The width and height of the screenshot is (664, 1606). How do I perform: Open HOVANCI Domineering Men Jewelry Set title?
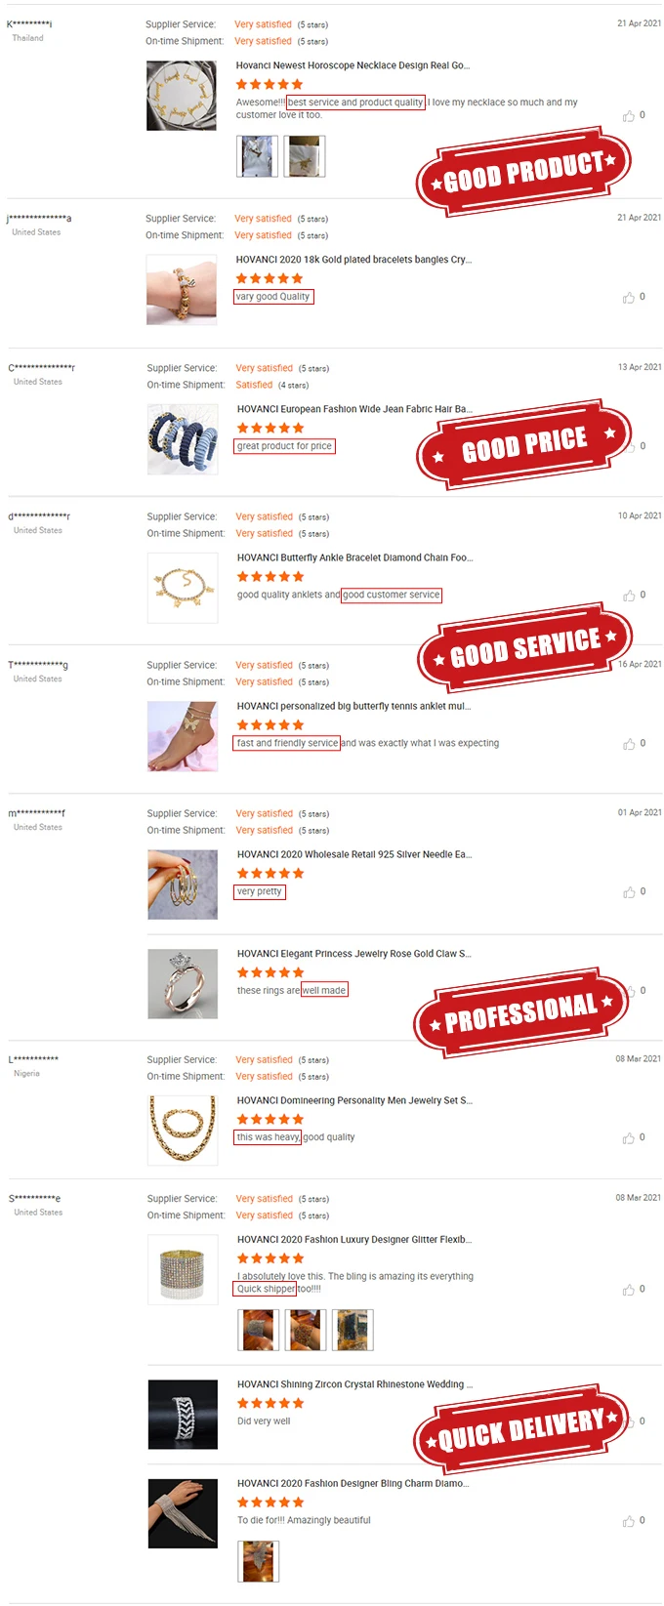coord(354,1100)
